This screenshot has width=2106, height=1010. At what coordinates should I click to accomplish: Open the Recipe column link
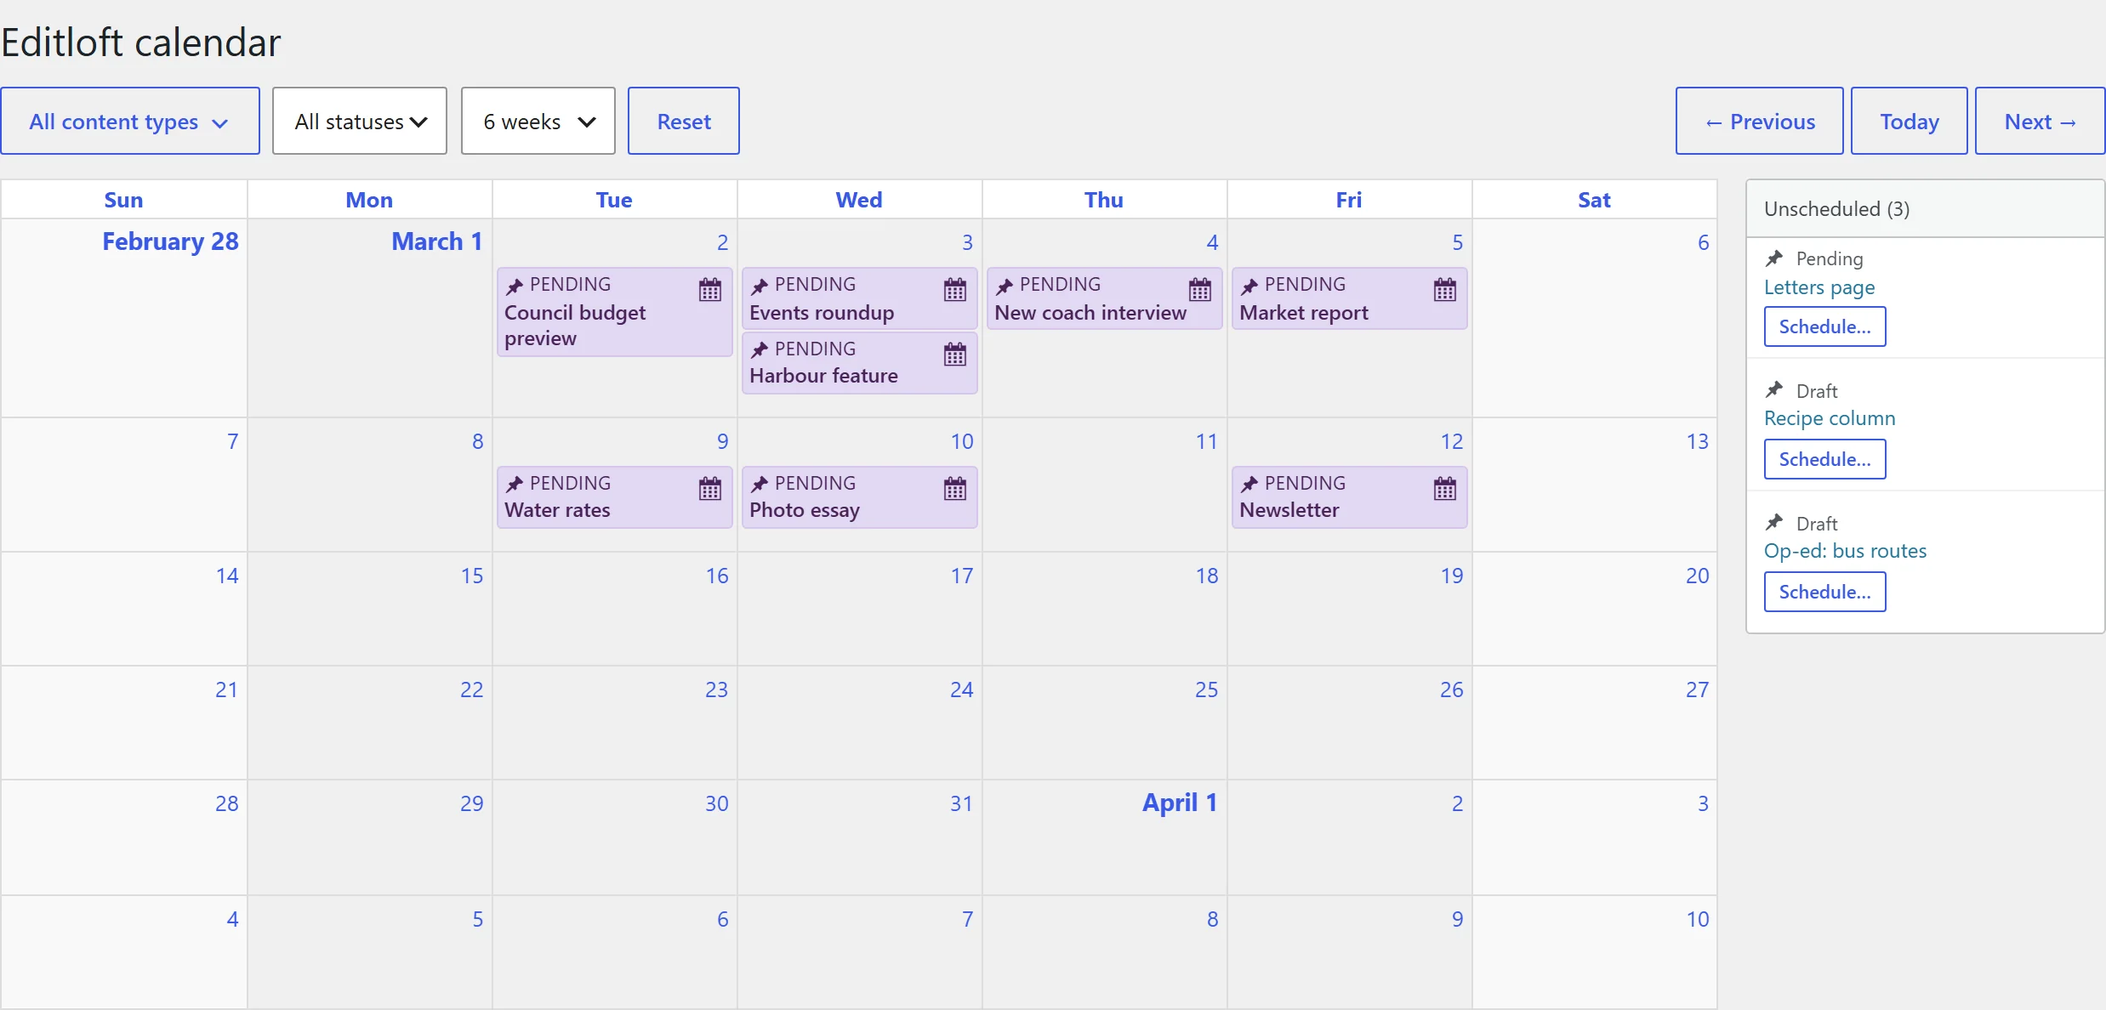[1830, 418]
